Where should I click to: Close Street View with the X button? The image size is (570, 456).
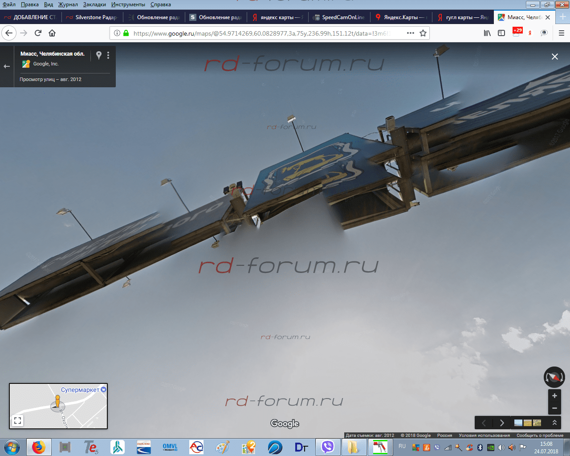pyautogui.click(x=555, y=57)
